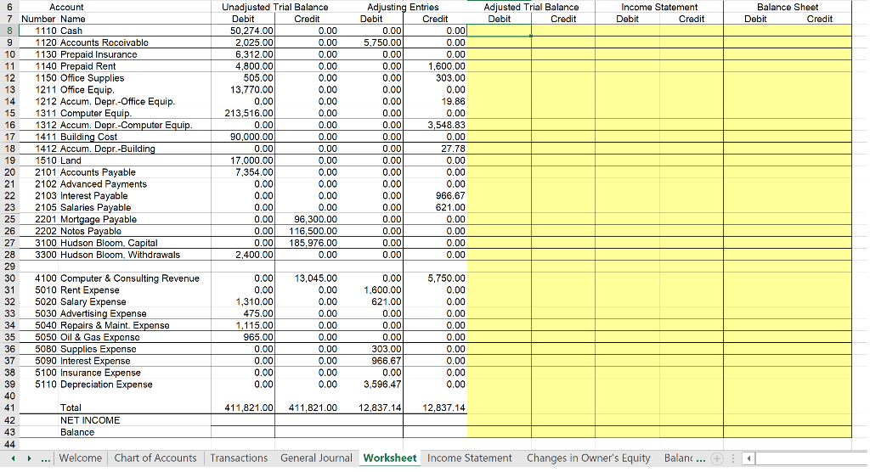Click the 'Salaries Payable' account name
This screenshot has height=472, width=870.
tap(95, 207)
